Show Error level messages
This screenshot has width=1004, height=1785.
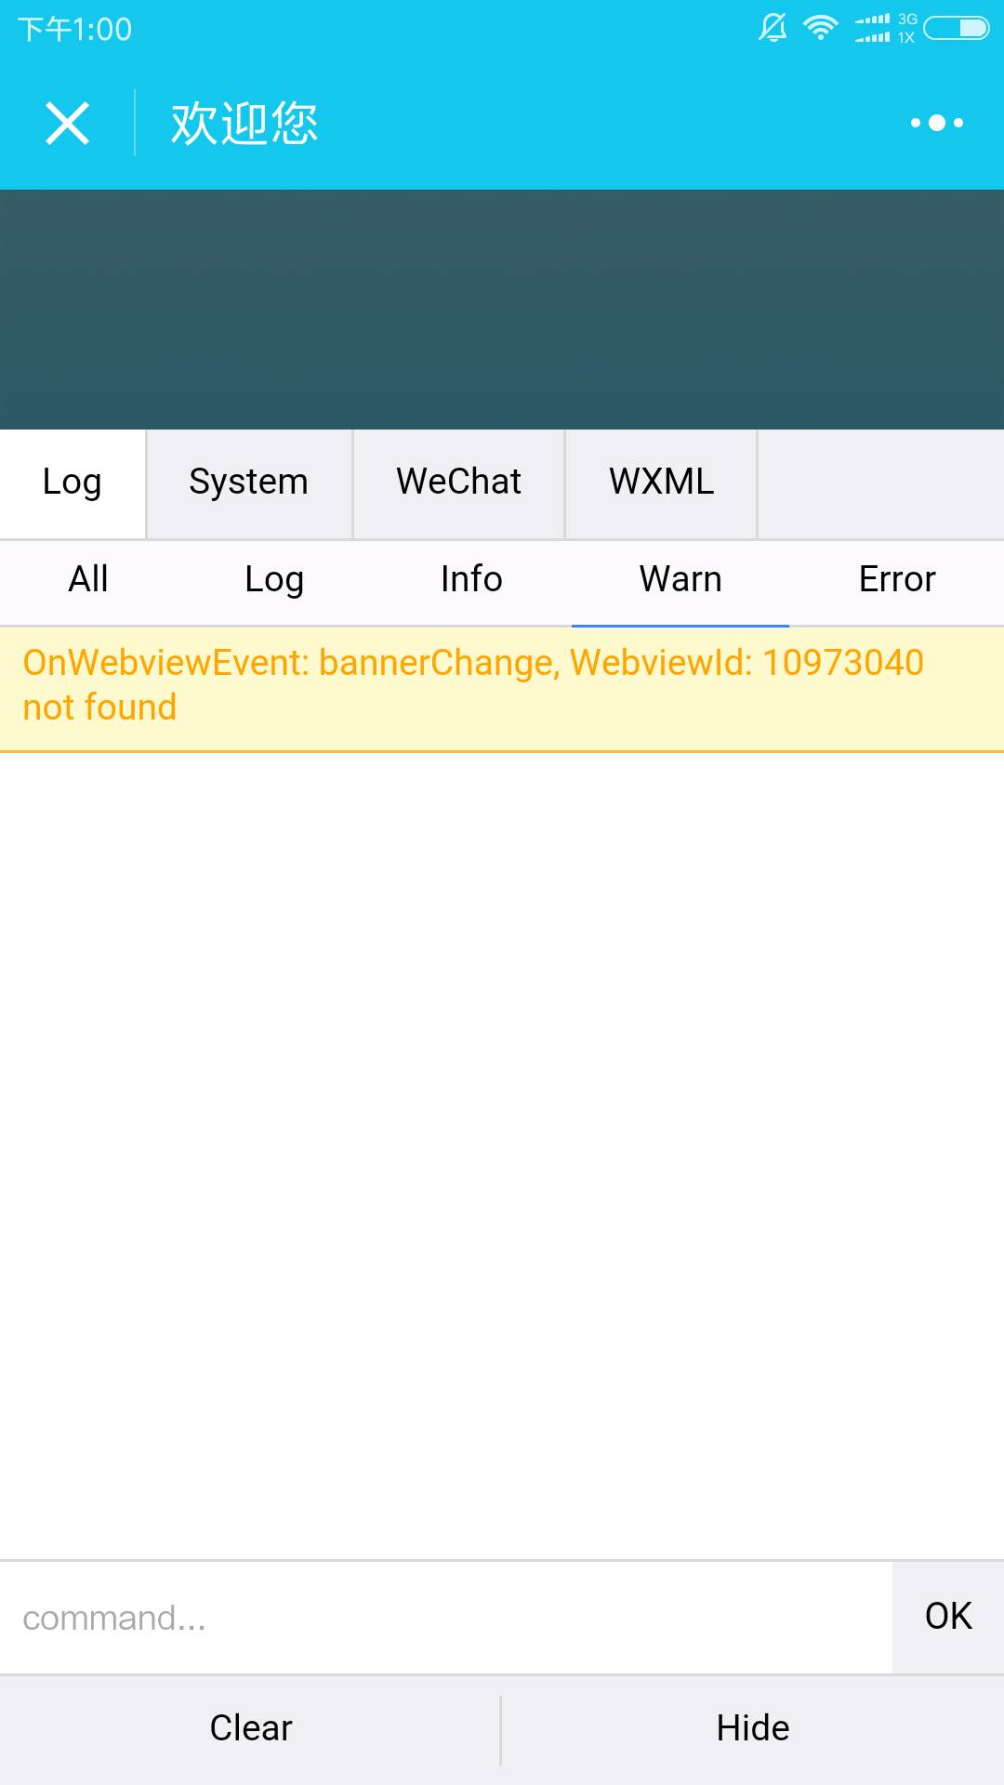(x=897, y=580)
